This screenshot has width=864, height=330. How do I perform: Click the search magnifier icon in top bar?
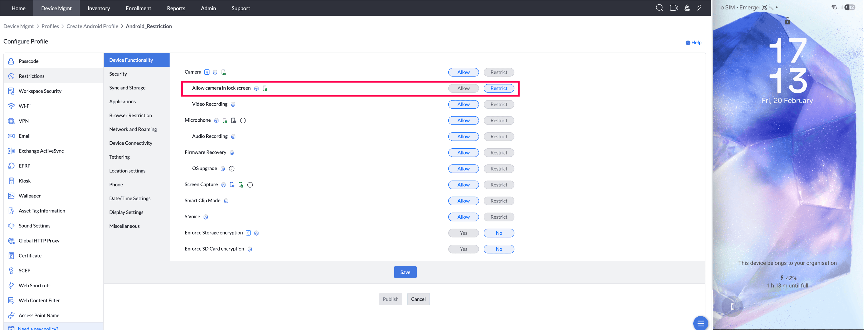659,8
